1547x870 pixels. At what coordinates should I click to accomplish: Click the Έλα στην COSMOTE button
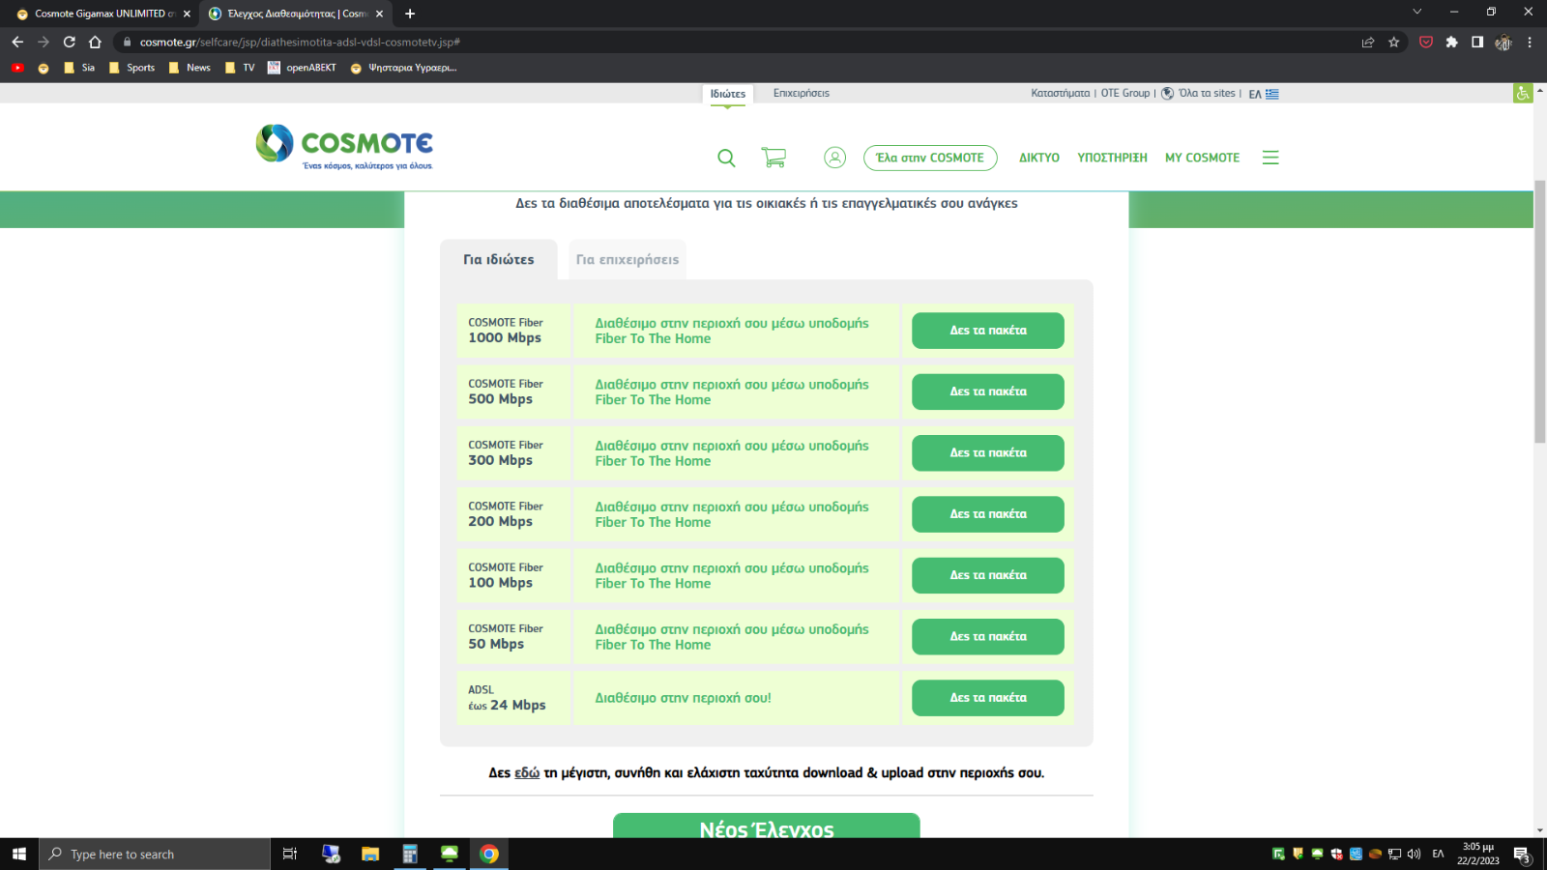coord(930,158)
